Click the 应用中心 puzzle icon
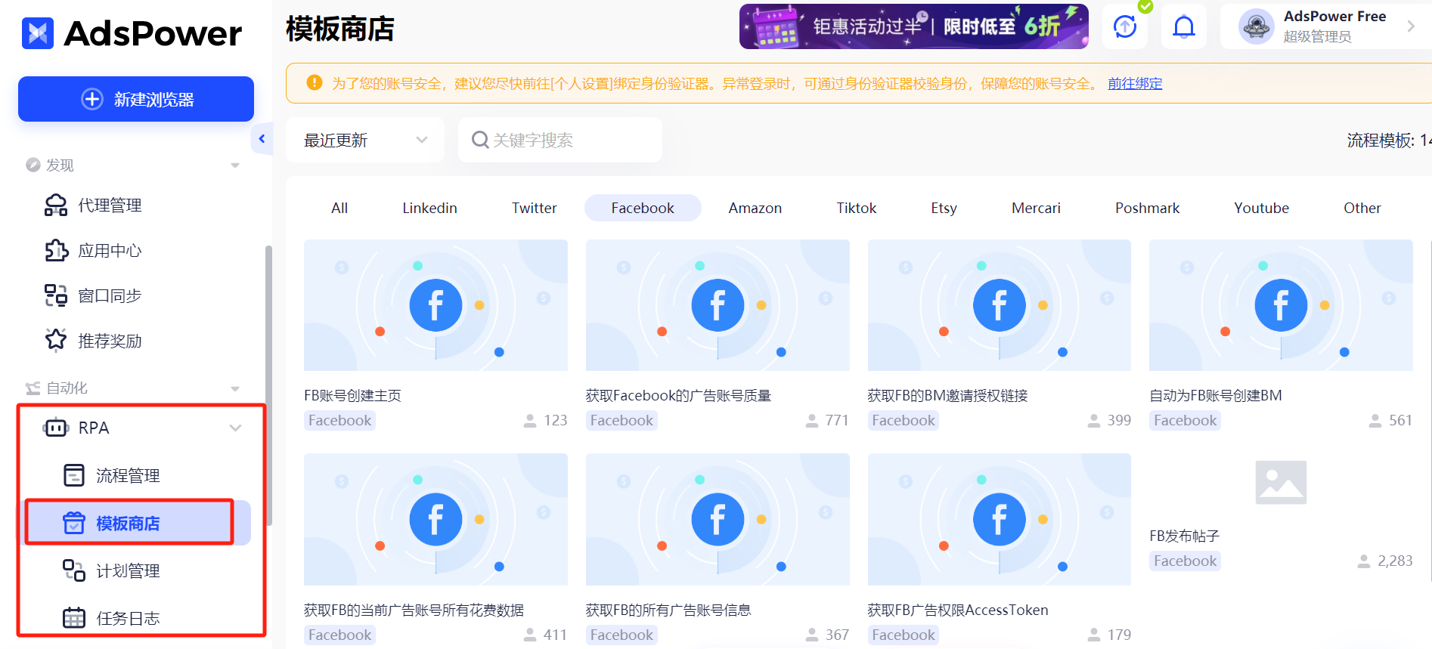This screenshot has width=1432, height=649. (56, 251)
